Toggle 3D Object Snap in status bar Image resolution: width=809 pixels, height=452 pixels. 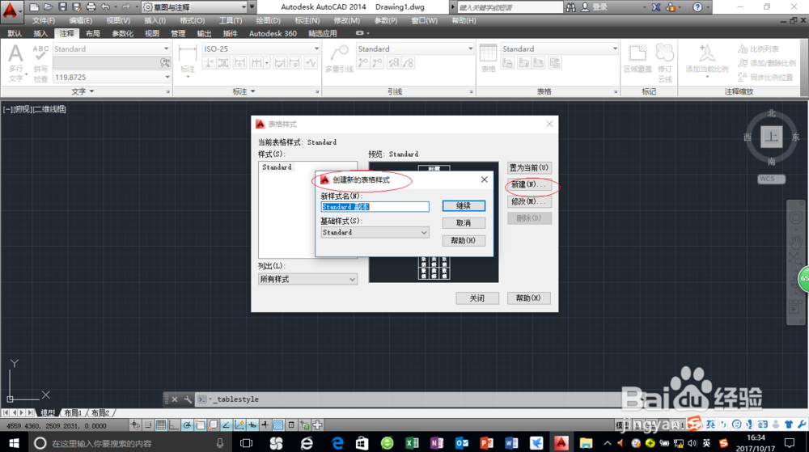(213, 425)
